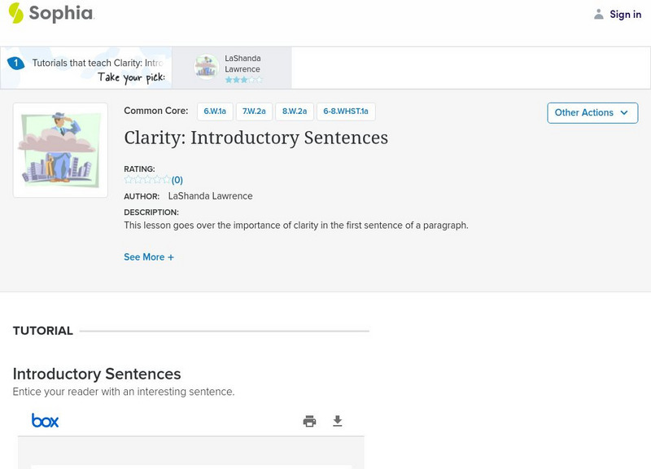The height and width of the screenshot is (469, 651).
Task: Rate tutorial using the empty star rating
Action: (x=147, y=180)
